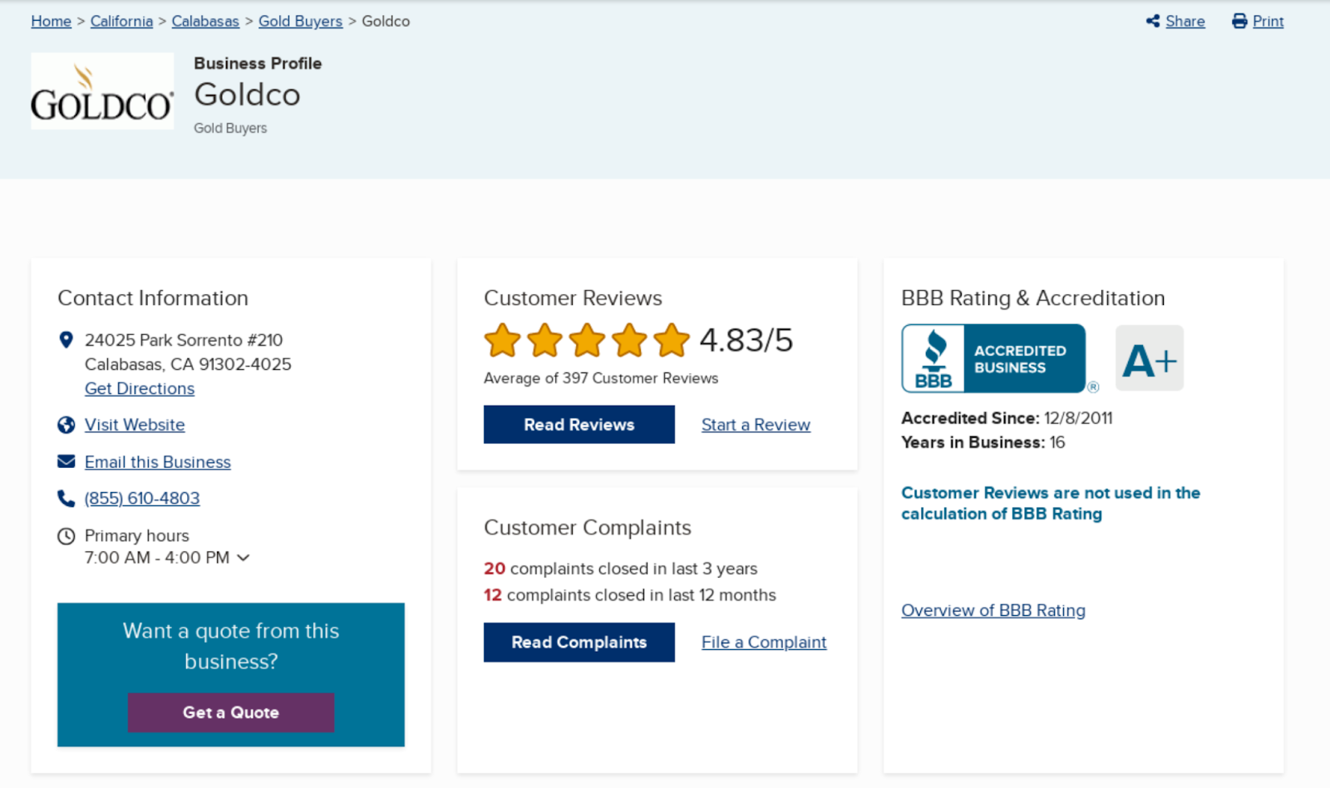Click the Goldco logo thumbnail
Viewport: 1330px width, 788px height.
102,91
